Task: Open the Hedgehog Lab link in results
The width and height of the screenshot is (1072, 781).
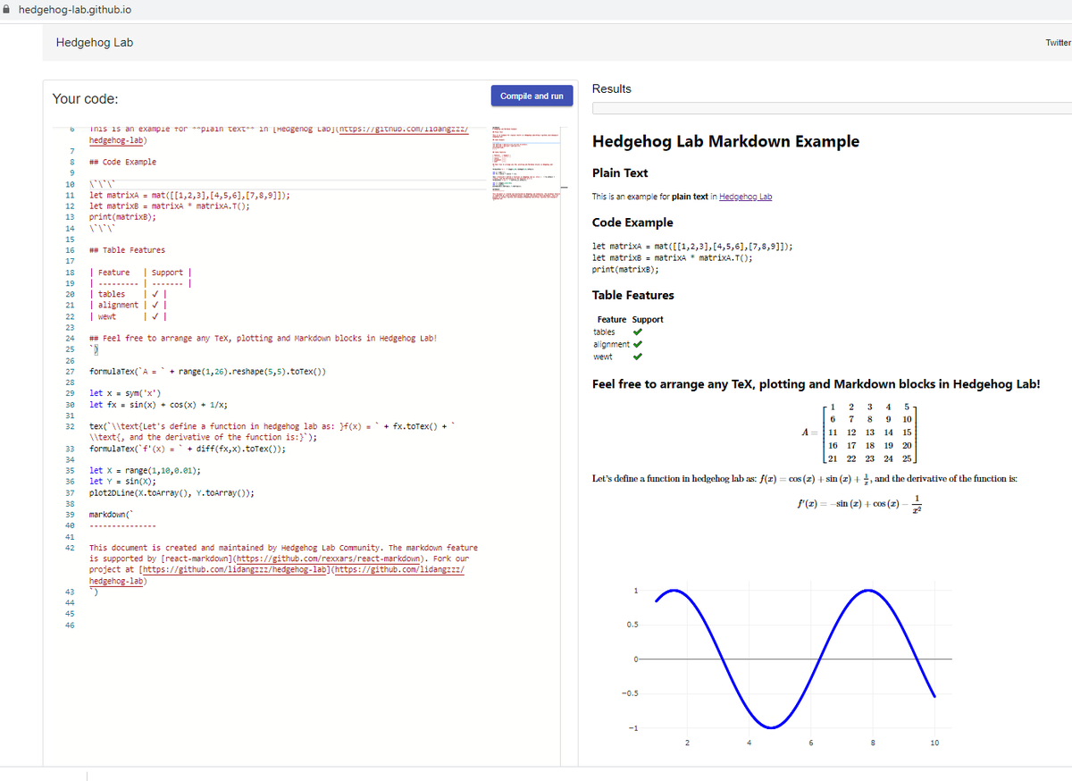Action: [745, 197]
